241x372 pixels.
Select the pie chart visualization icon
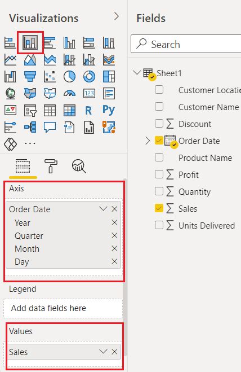click(69, 76)
